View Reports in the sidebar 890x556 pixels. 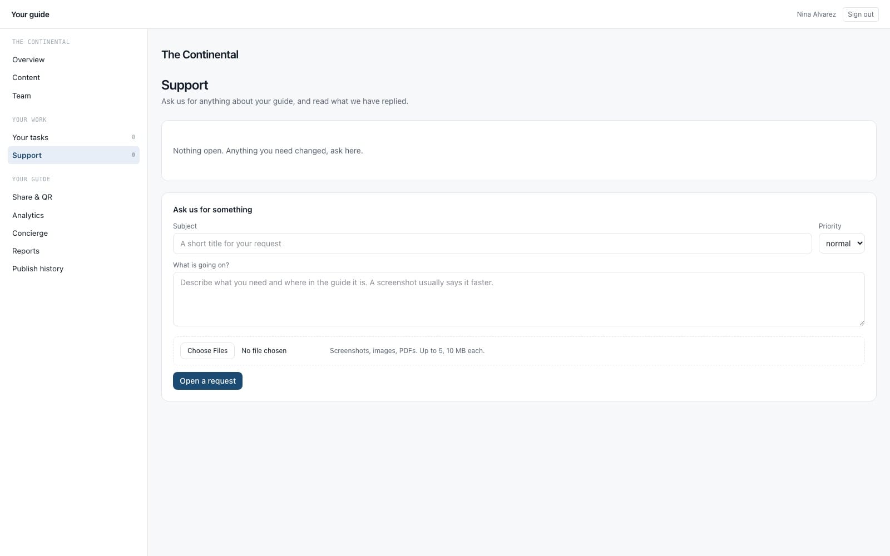tap(73, 251)
